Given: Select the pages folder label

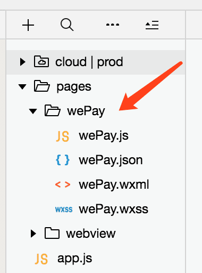Looking at the screenshot, I should point(74,87).
